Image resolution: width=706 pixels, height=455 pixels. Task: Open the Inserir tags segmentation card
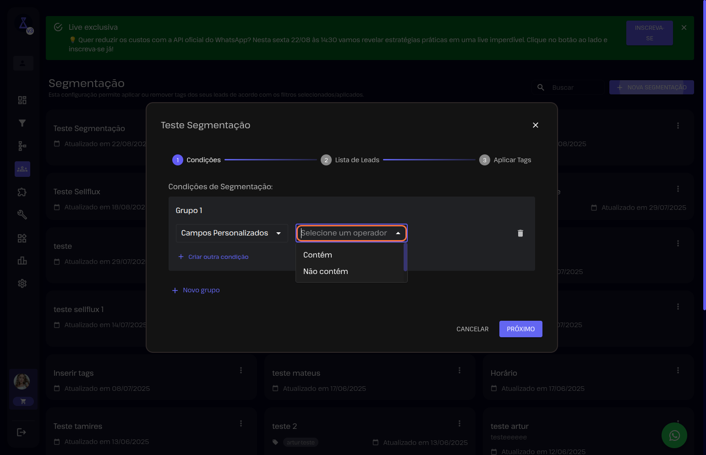point(152,377)
